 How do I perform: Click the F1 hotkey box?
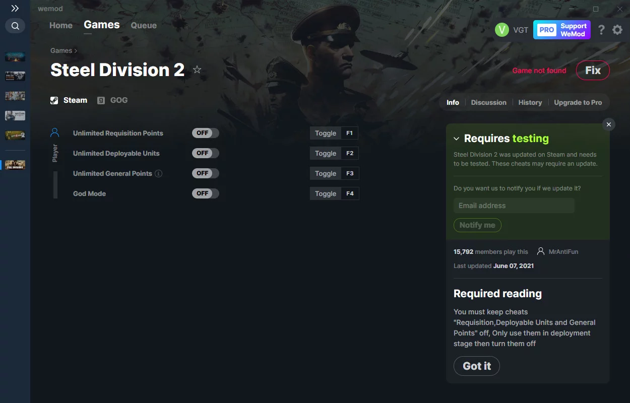350,133
